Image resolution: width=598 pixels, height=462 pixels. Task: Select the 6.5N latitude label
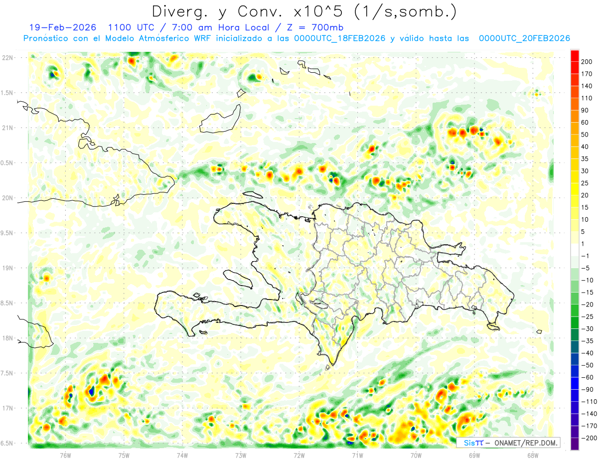pos(7,443)
